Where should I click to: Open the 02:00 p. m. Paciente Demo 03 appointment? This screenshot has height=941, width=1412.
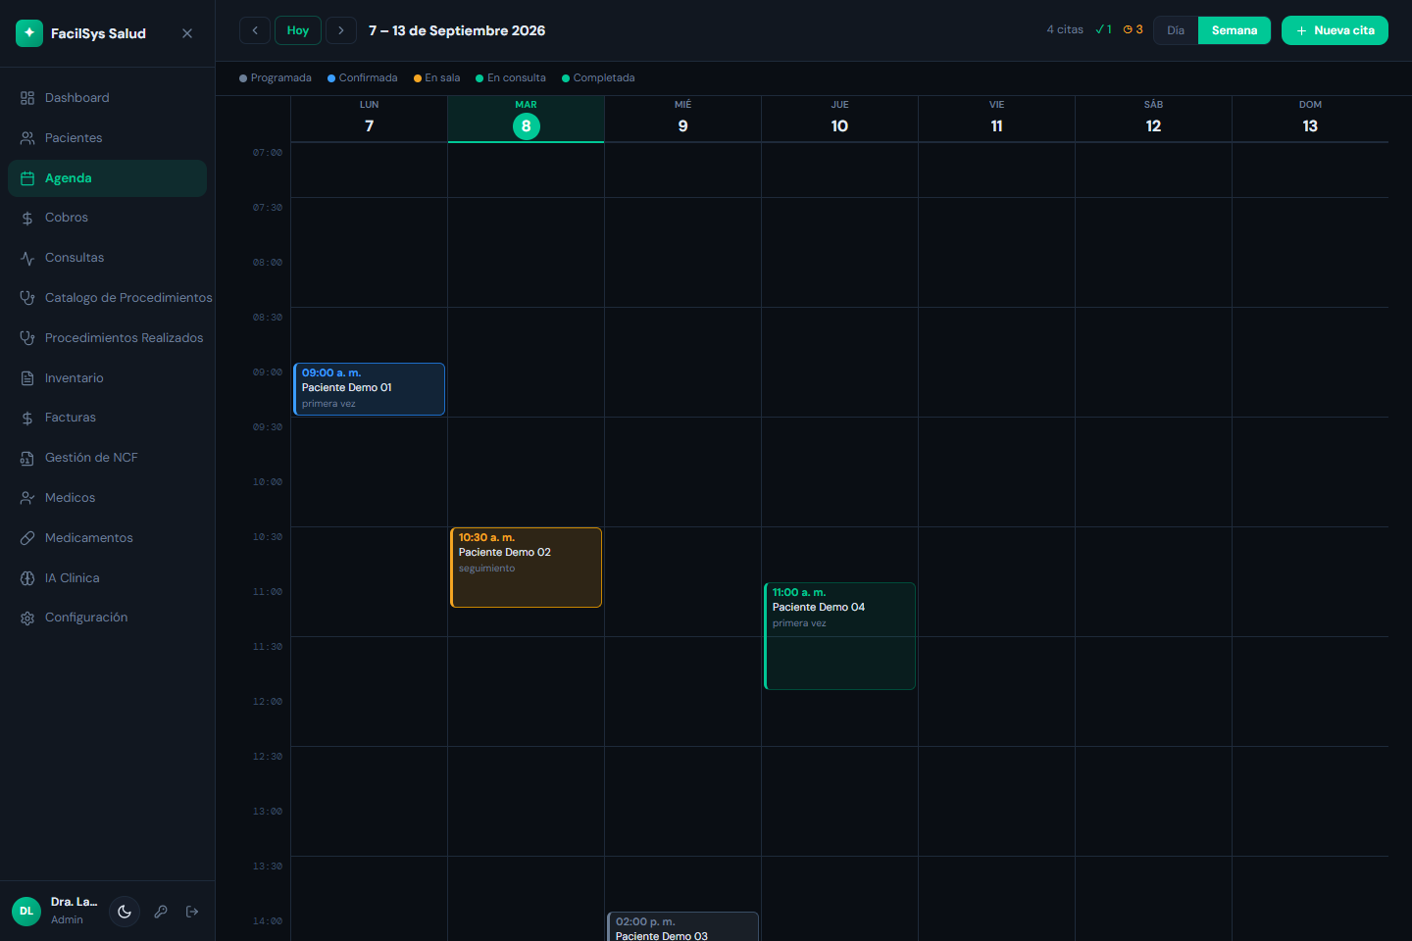point(682,926)
